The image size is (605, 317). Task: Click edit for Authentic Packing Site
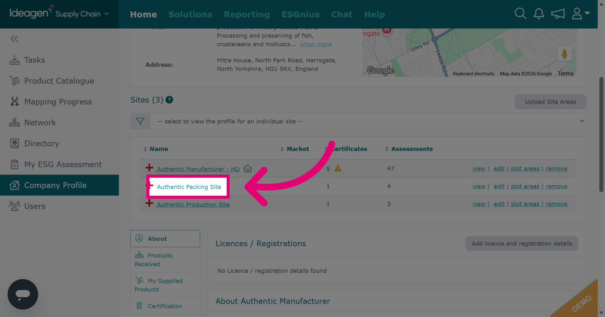click(499, 186)
